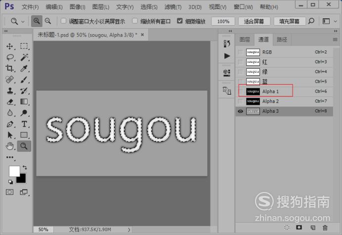Select the Path Selection tool
The height and width of the screenshot is (235, 342).
click(9, 135)
